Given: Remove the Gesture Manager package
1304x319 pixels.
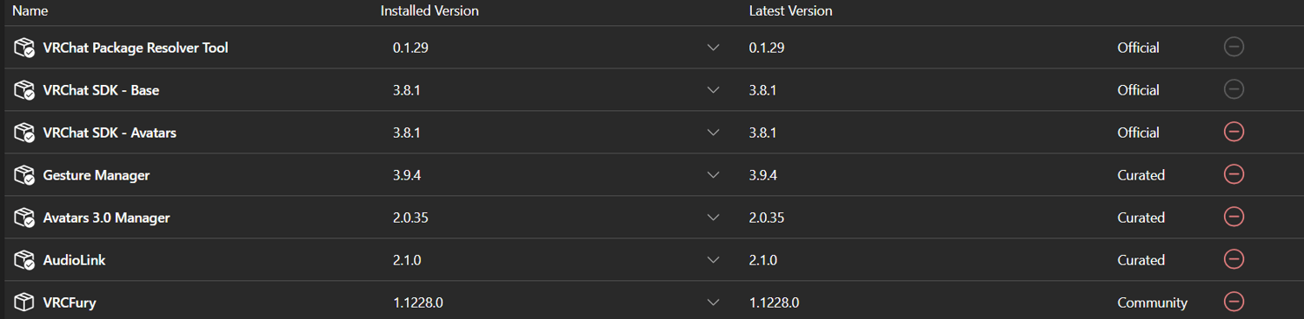Looking at the screenshot, I should tap(1234, 174).
